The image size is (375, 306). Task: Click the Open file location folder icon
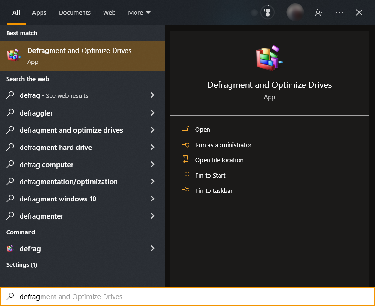coord(186,160)
